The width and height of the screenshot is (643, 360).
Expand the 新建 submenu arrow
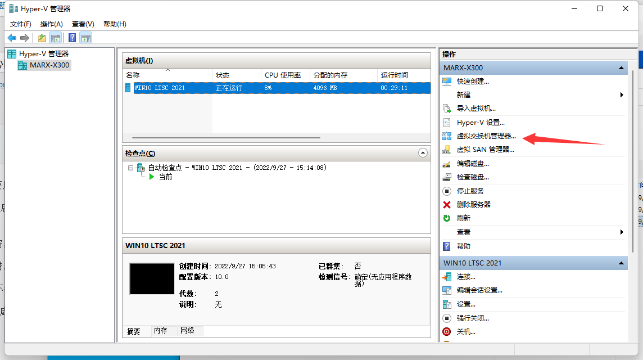coord(622,95)
